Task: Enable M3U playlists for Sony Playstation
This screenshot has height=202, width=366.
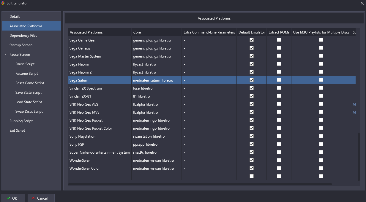Action: coord(321,136)
